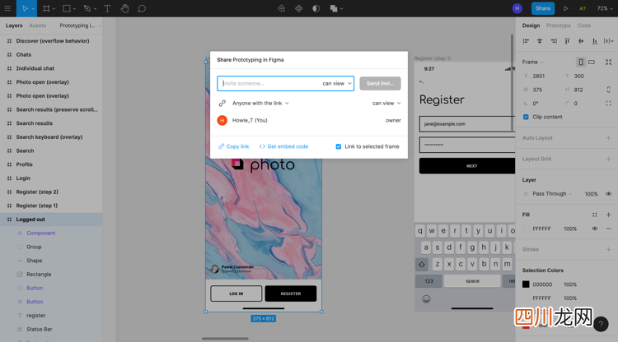Open the Frame type dropdown
618x342 pixels.
click(533, 62)
